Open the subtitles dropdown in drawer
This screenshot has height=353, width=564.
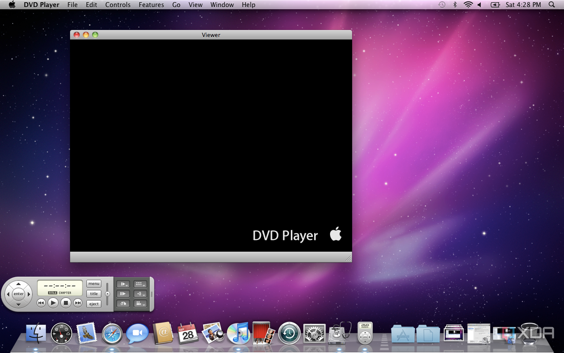[x=140, y=284]
